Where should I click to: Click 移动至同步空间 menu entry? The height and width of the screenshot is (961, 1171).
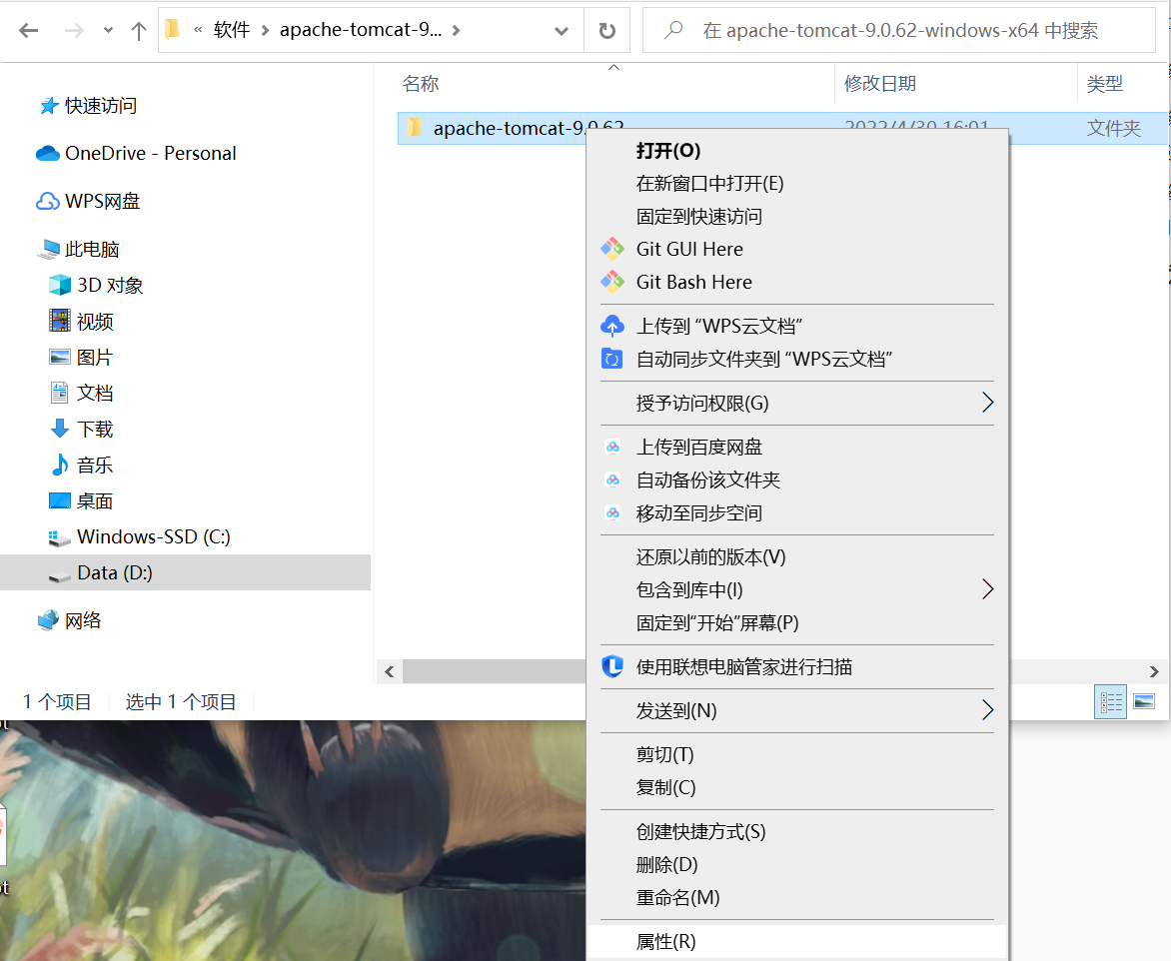tap(797, 513)
